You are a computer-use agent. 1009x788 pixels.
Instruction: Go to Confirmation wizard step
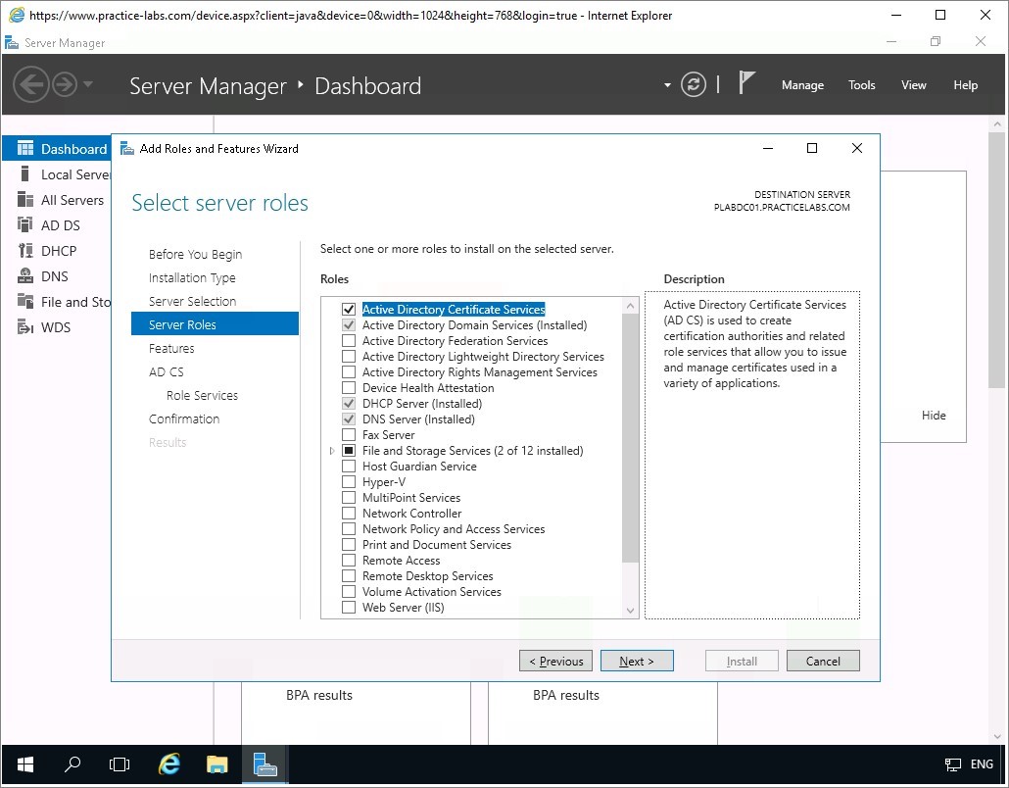coord(184,419)
